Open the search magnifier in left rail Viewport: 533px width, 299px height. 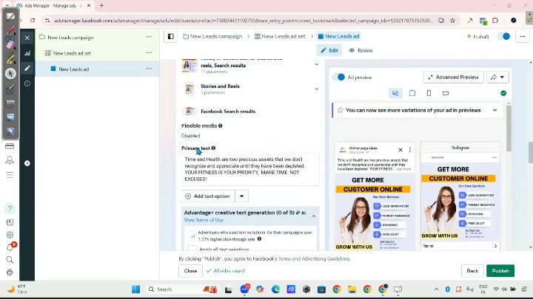10,260
